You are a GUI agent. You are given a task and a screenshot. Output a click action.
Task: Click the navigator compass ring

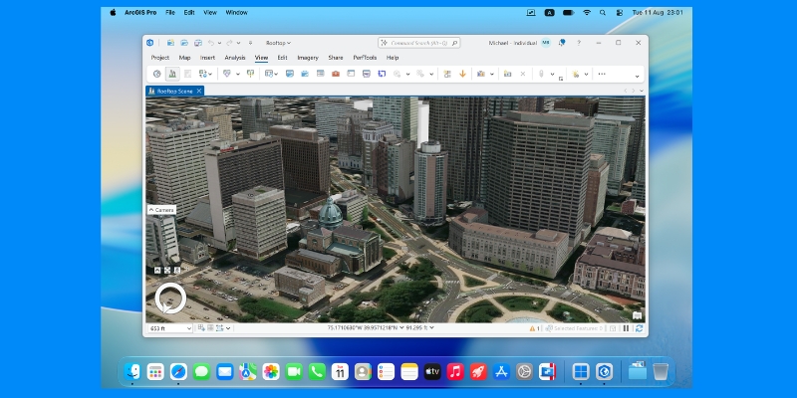(x=170, y=298)
